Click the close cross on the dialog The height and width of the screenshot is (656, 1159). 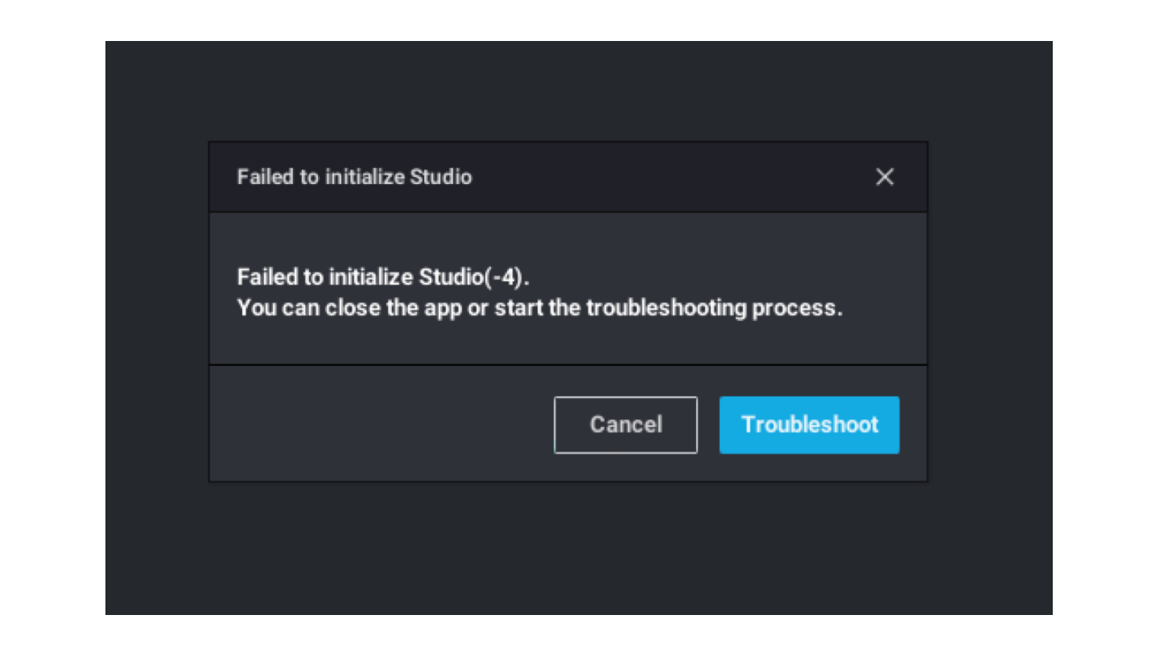885,178
